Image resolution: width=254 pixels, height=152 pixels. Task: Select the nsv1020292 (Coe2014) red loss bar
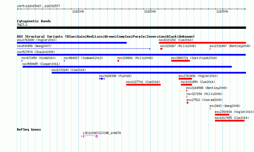tap(203, 43)
